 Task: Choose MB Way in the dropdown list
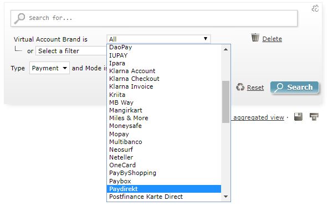(164, 102)
